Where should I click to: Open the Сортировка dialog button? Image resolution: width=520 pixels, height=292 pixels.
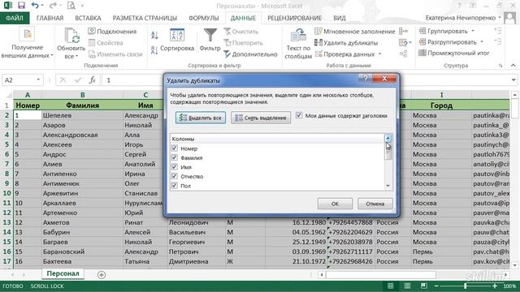point(177,40)
